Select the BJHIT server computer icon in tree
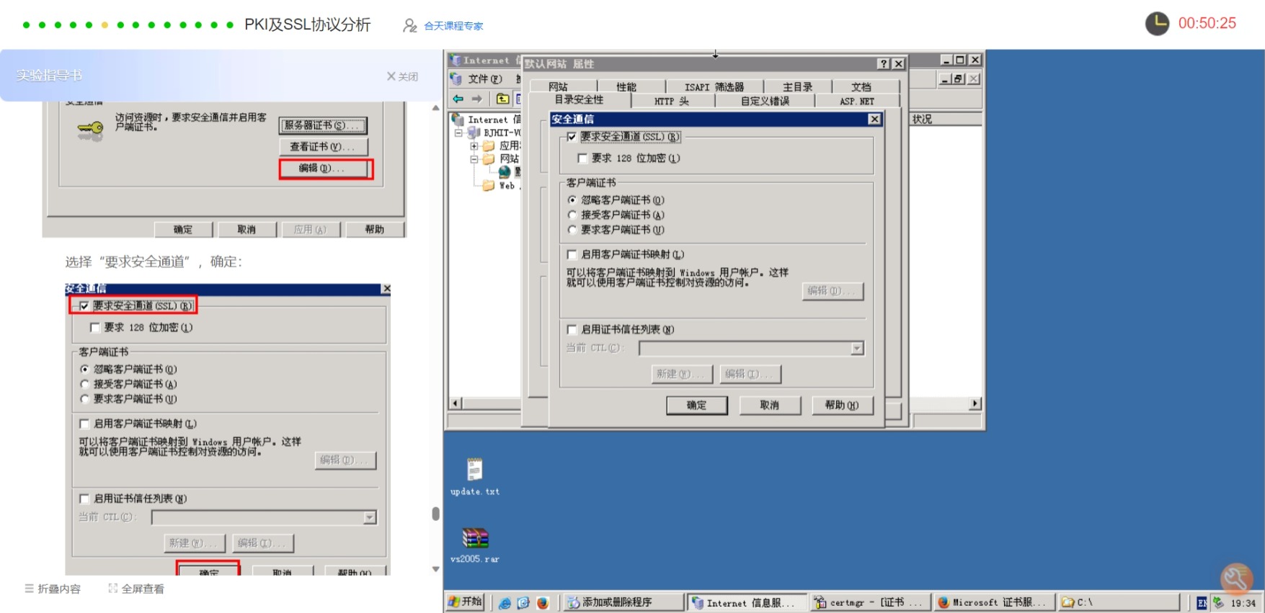 tap(474, 133)
